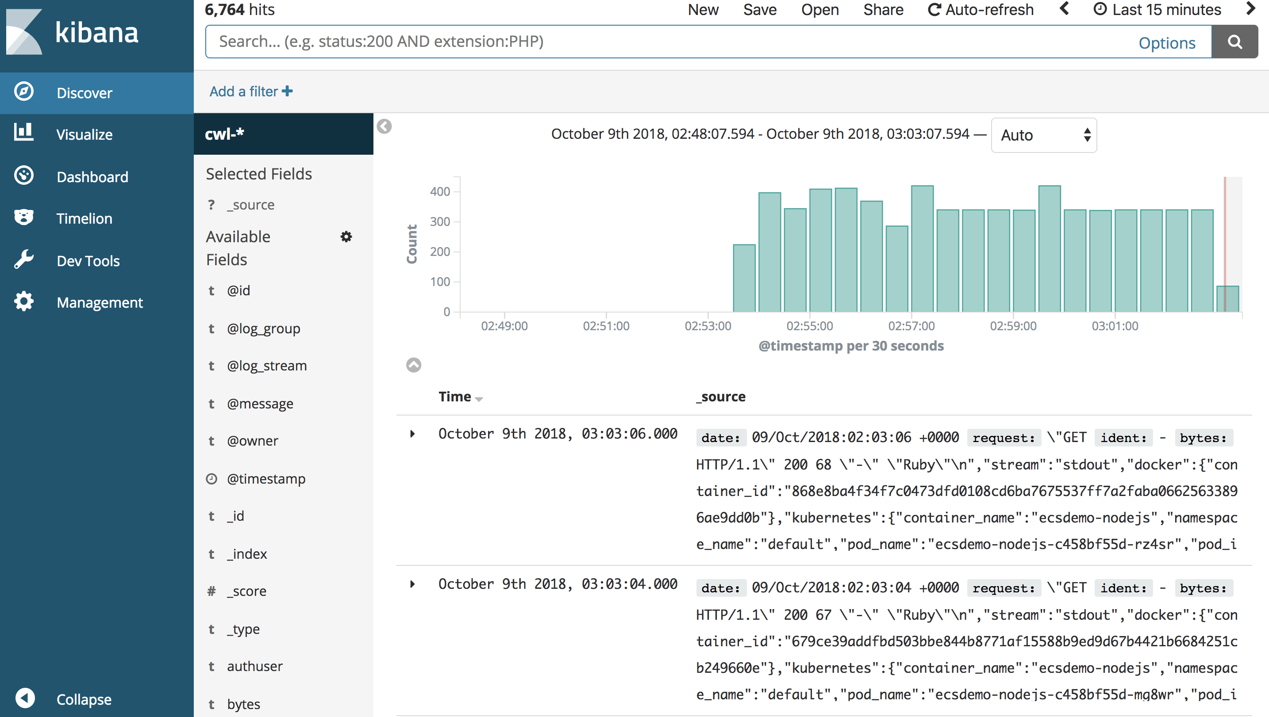Click the Open menu item
The height and width of the screenshot is (717, 1269).
[819, 9]
